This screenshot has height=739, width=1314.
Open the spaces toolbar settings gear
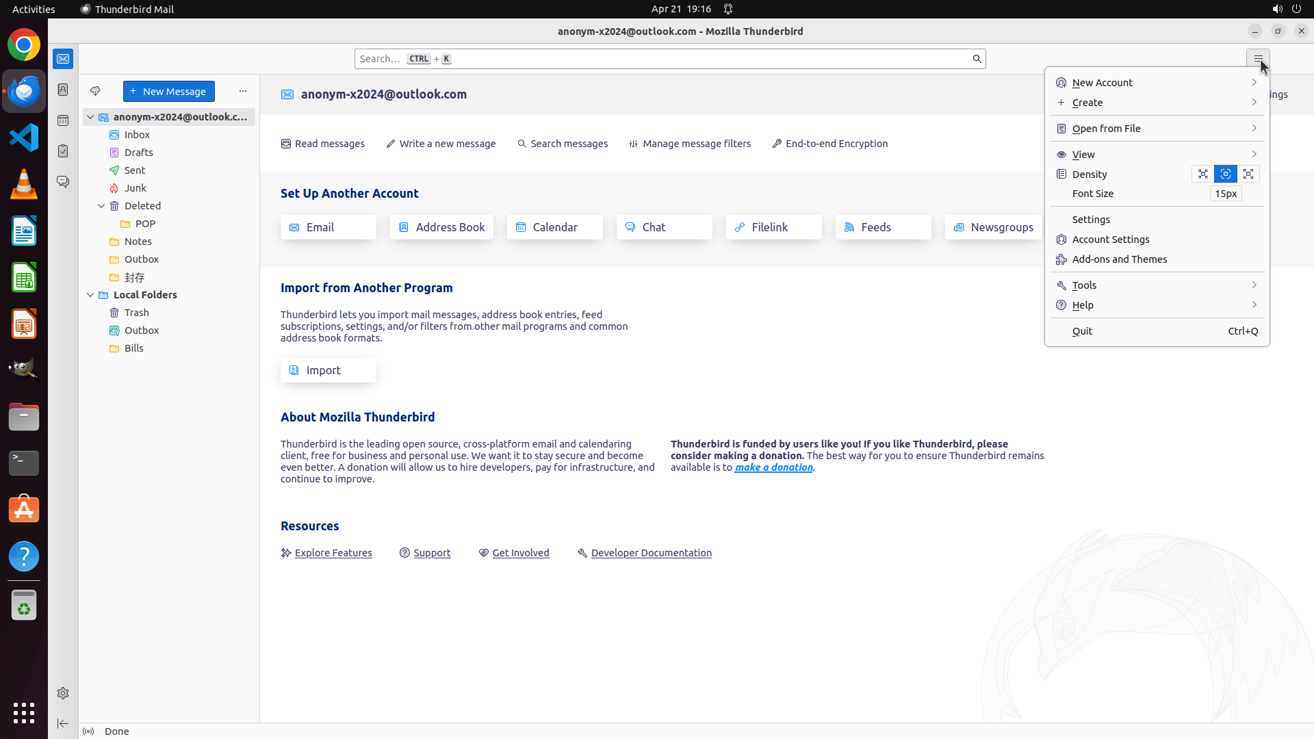click(x=63, y=693)
